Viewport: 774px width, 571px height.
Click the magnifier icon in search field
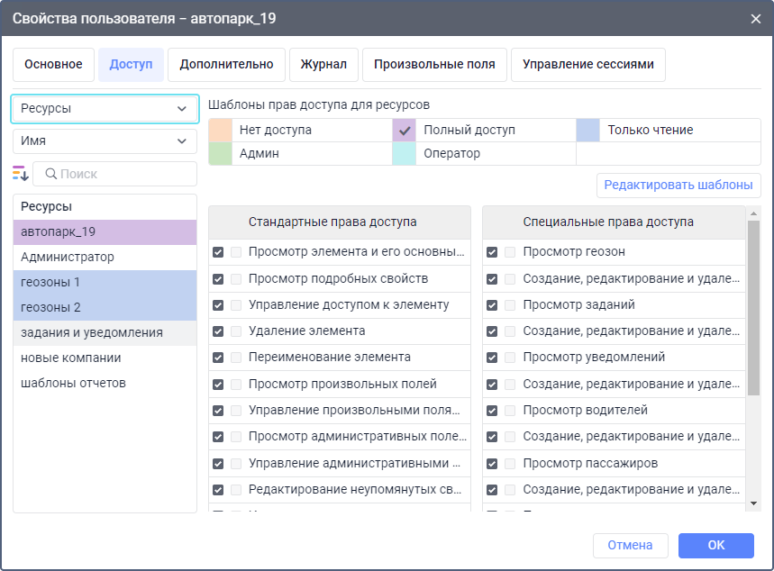click(x=50, y=174)
